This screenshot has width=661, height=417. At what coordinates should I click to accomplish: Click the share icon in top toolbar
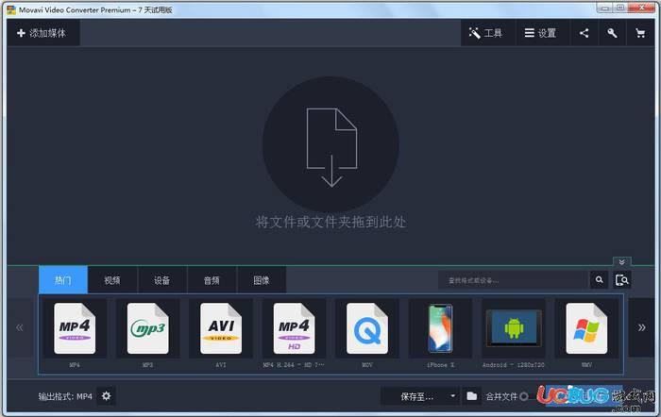[x=584, y=33]
